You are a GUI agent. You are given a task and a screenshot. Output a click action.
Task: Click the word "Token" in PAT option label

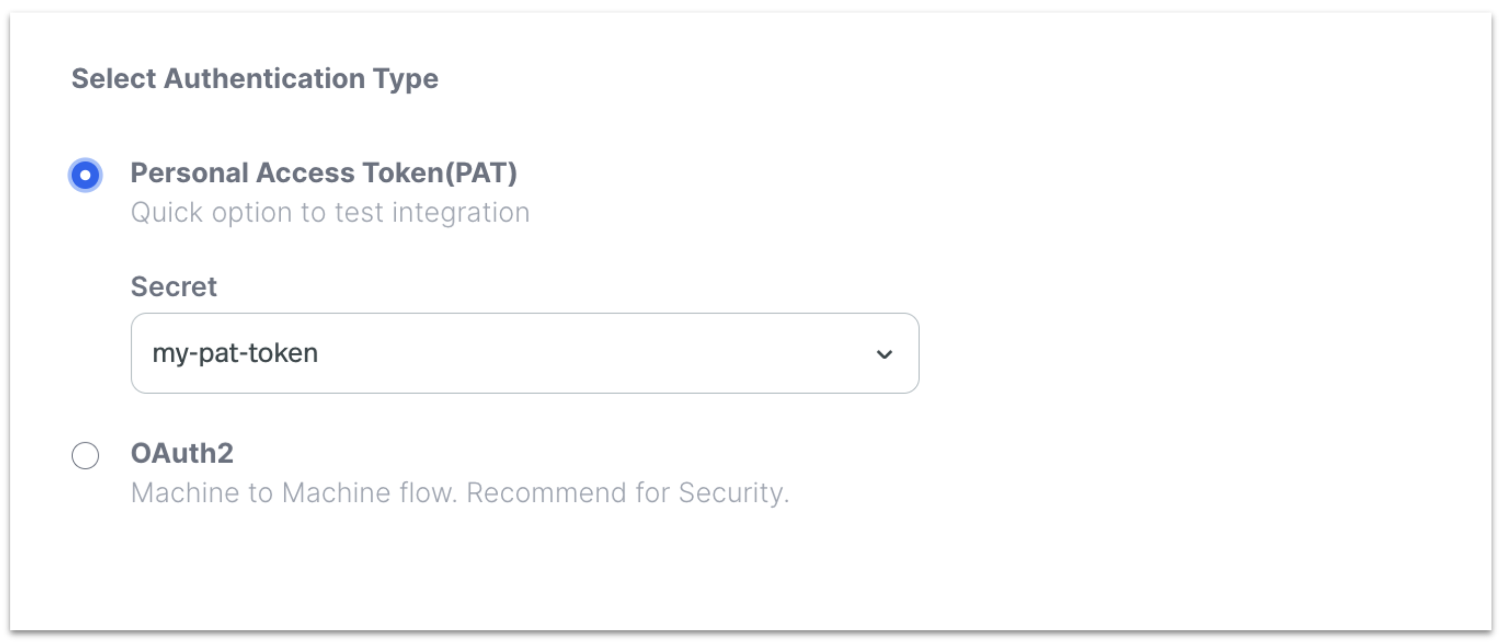[x=403, y=173]
